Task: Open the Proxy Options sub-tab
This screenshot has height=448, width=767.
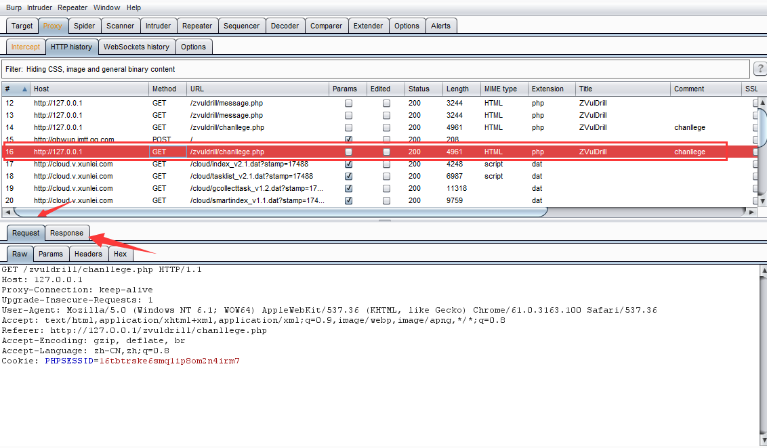Action: [x=193, y=47]
